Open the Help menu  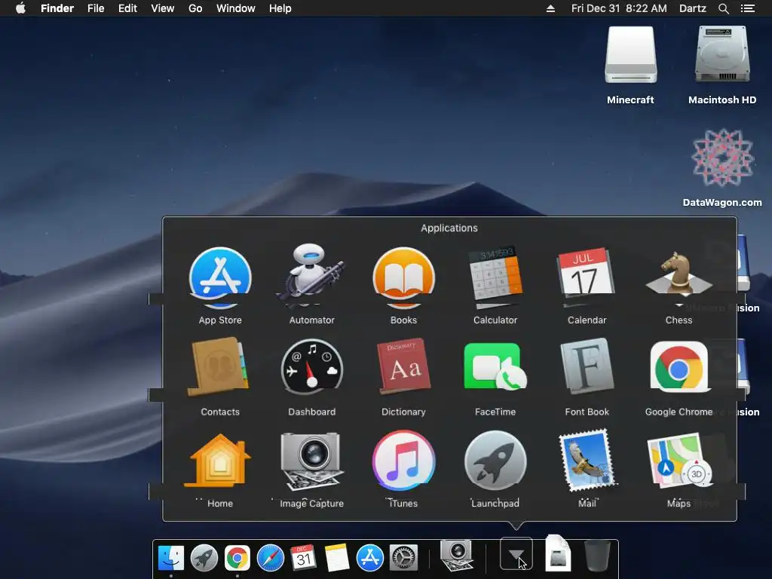click(x=280, y=8)
